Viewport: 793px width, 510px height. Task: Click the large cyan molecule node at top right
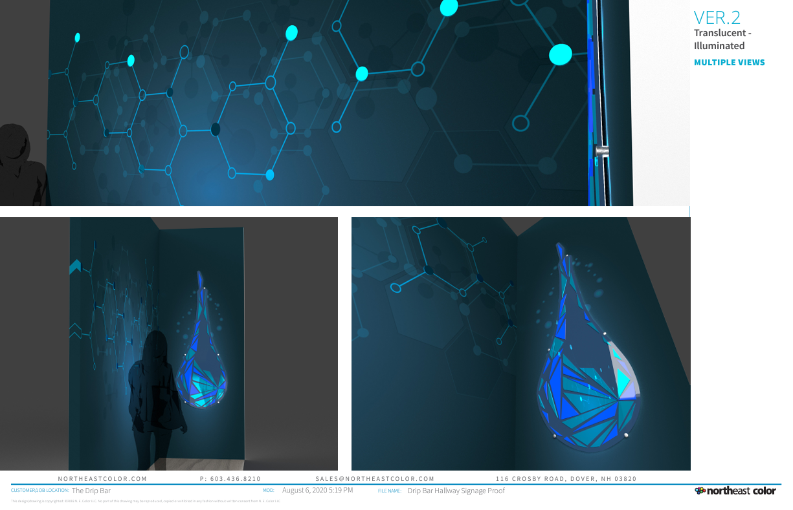click(x=560, y=55)
